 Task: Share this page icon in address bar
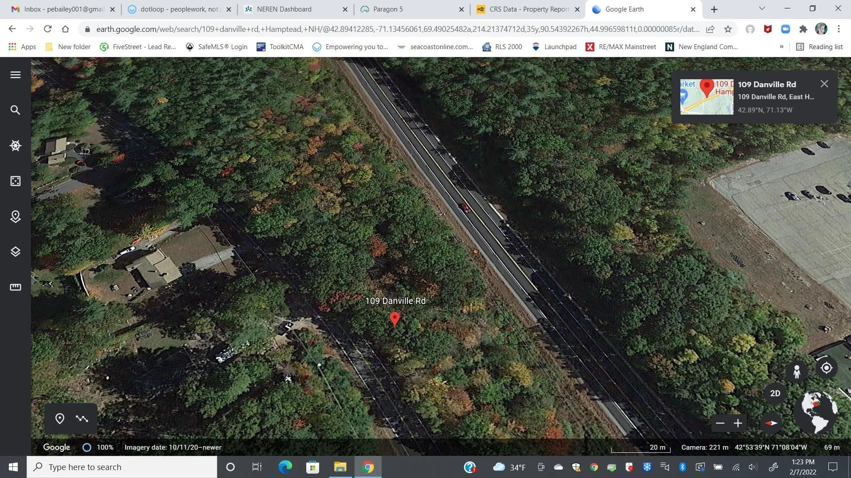coord(710,29)
